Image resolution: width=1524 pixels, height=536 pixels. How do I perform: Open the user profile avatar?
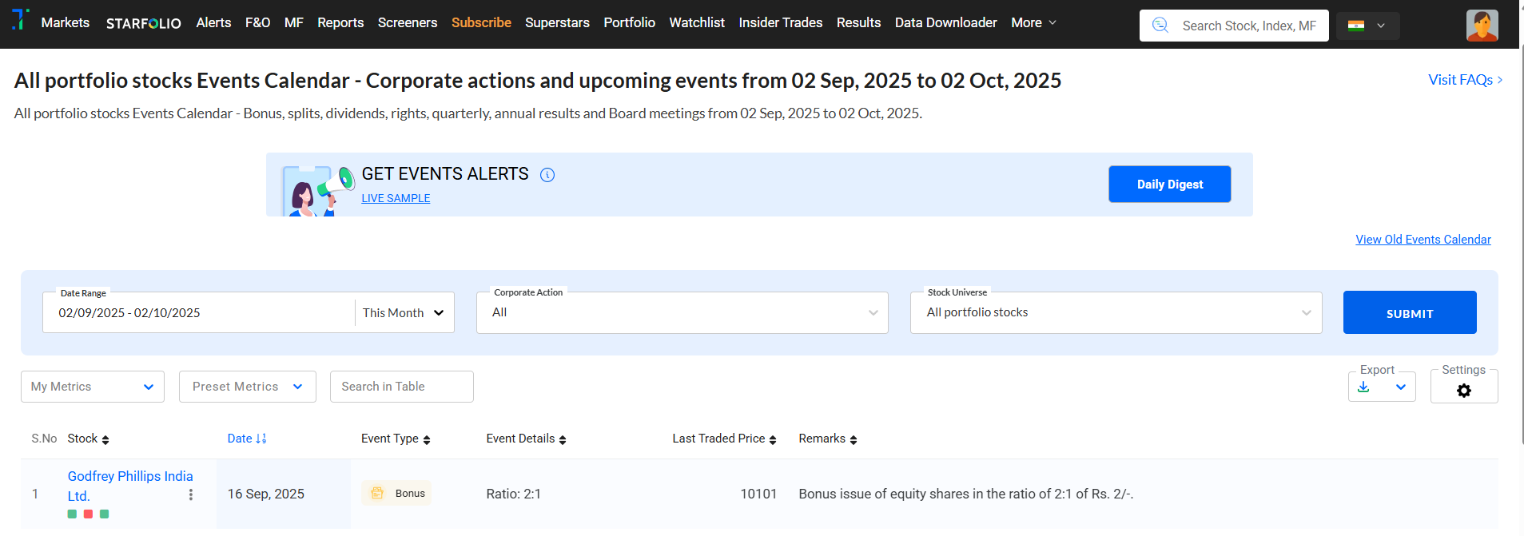click(1482, 26)
